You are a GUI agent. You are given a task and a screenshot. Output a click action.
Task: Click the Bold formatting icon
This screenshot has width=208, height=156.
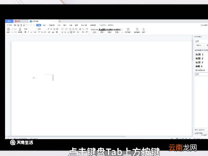click(25, 32)
